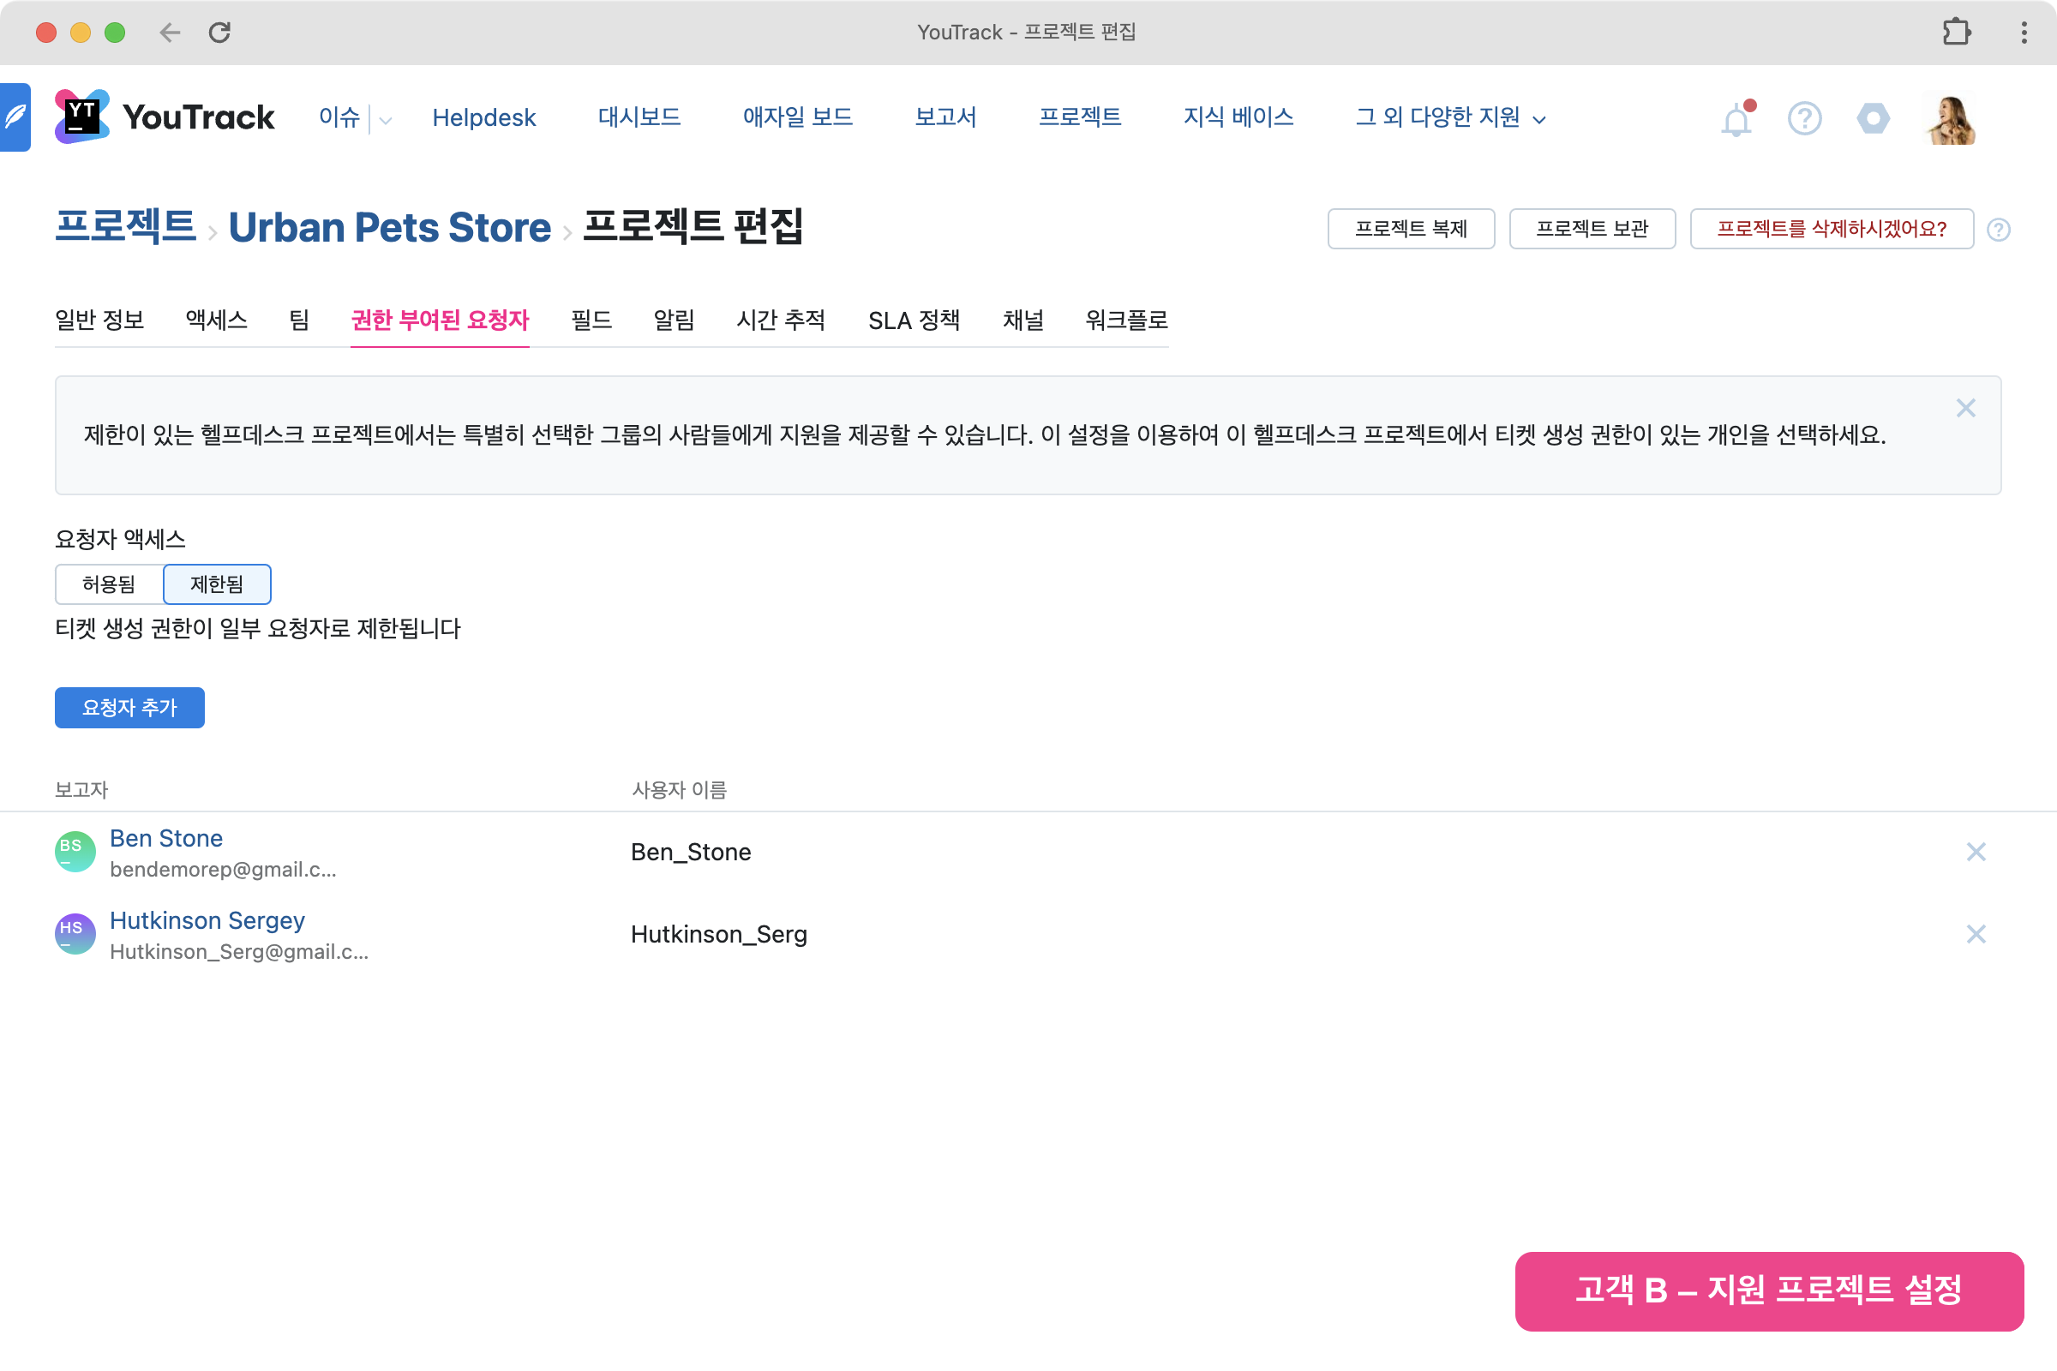
Task: Expand the 그 외 다양한 지원 menu
Action: pos(1450,117)
